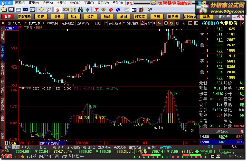Click the window layout toolbar icon

click(134, 10)
